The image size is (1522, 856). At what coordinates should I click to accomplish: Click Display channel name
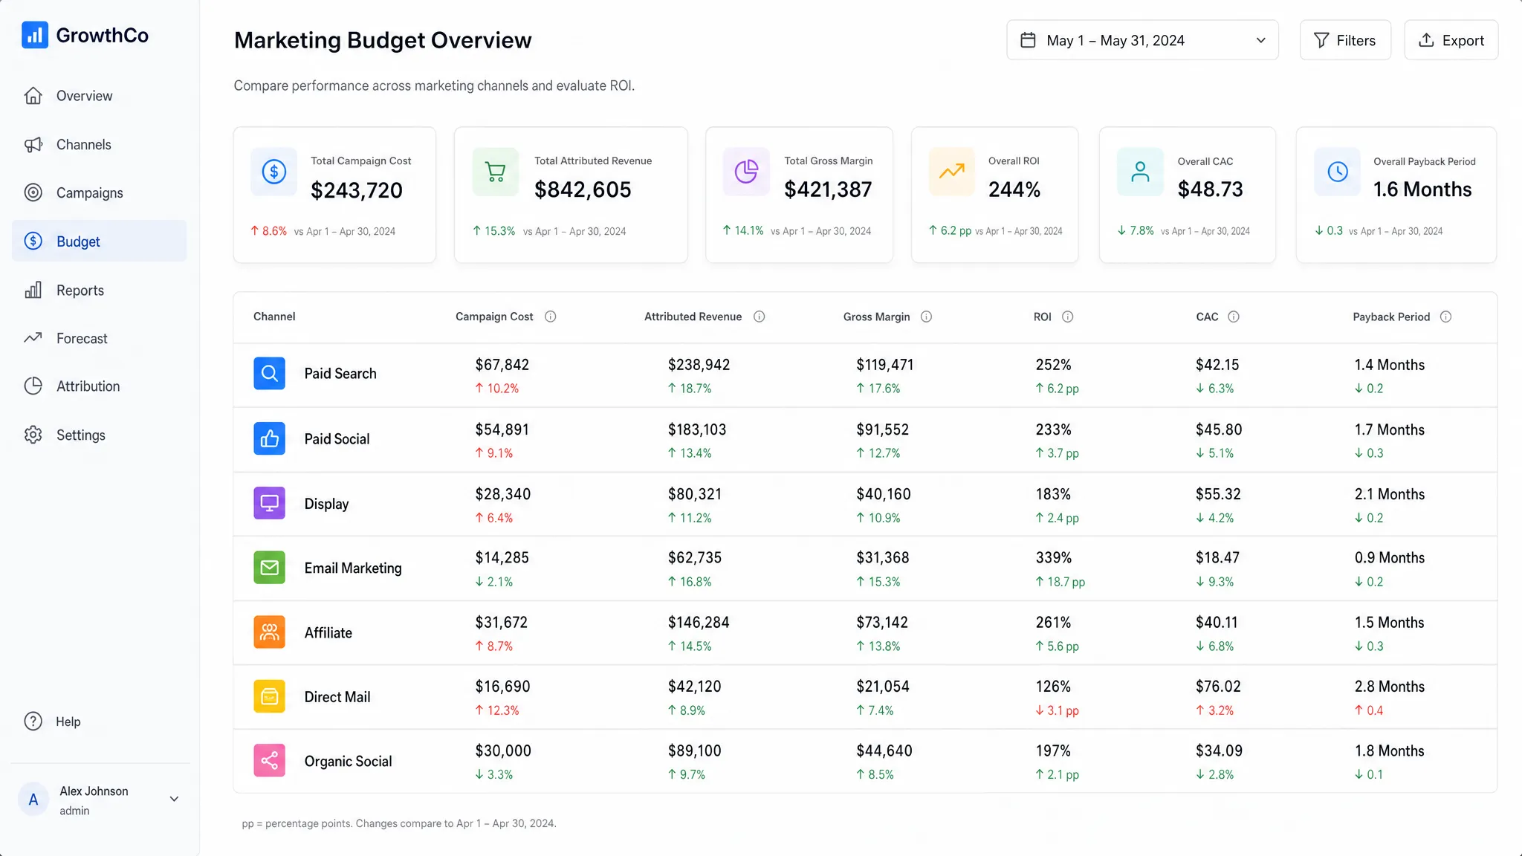[326, 504]
